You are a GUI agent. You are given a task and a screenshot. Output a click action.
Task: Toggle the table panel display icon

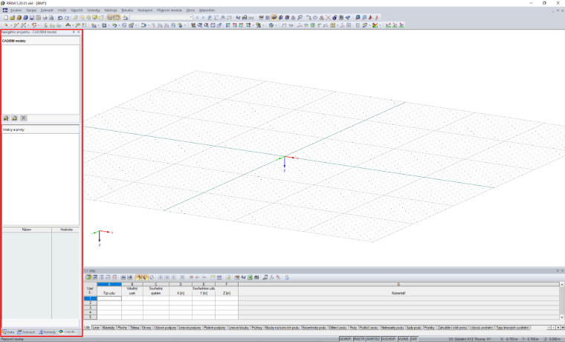[x=117, y=17]
